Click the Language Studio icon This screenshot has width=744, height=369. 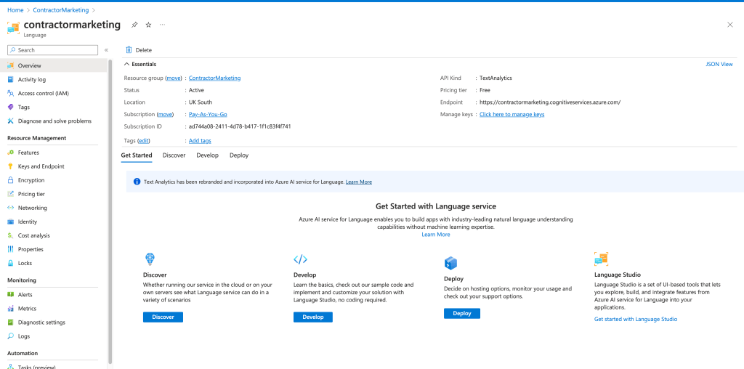pyautogui.click(x=601, y=259)
